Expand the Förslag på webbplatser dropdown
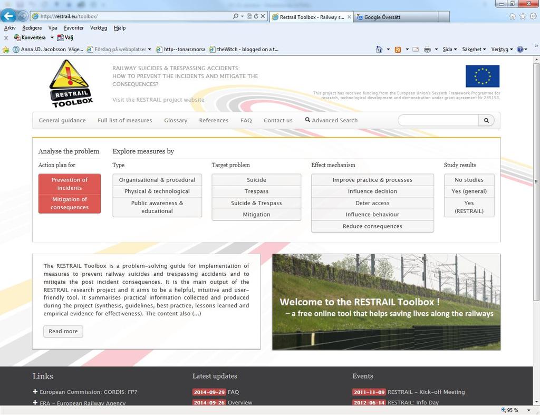This screenshot has width=540, height=415. [x=149, y=50]
